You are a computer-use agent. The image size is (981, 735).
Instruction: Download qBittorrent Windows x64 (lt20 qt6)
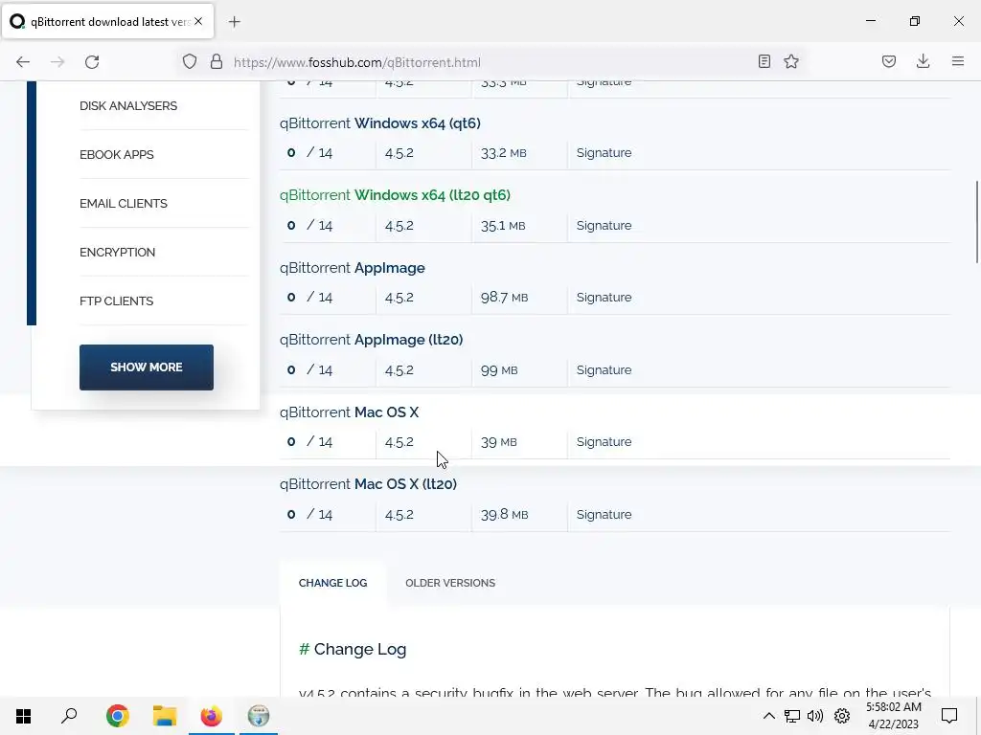pos(395,195)
